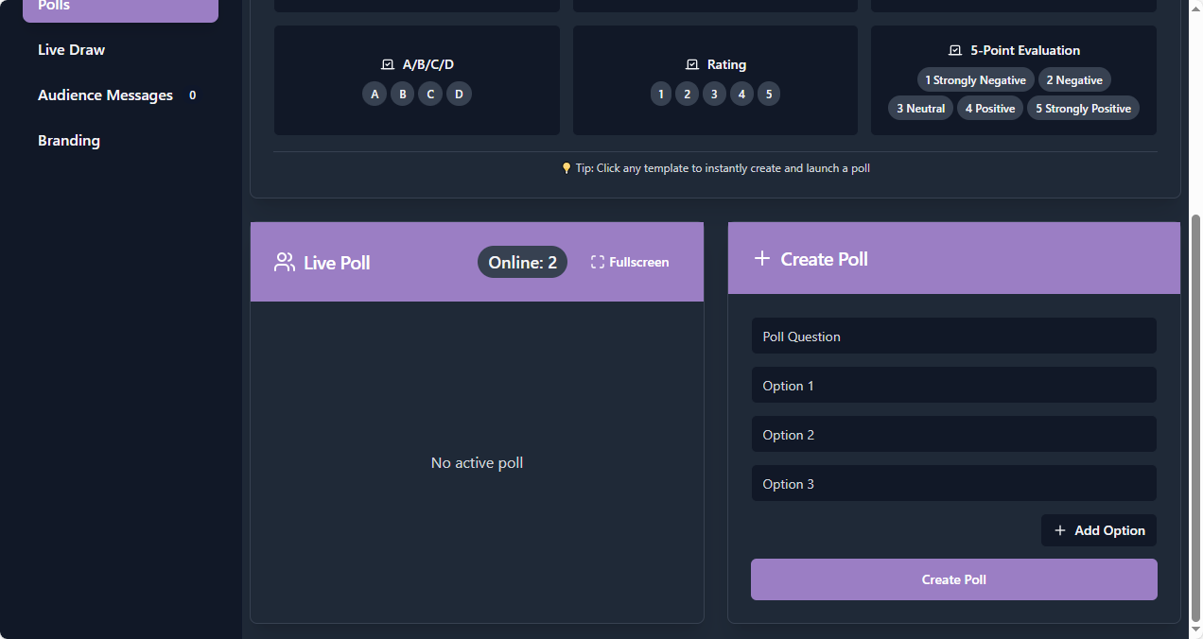Click the template tip text

[723, 168]
